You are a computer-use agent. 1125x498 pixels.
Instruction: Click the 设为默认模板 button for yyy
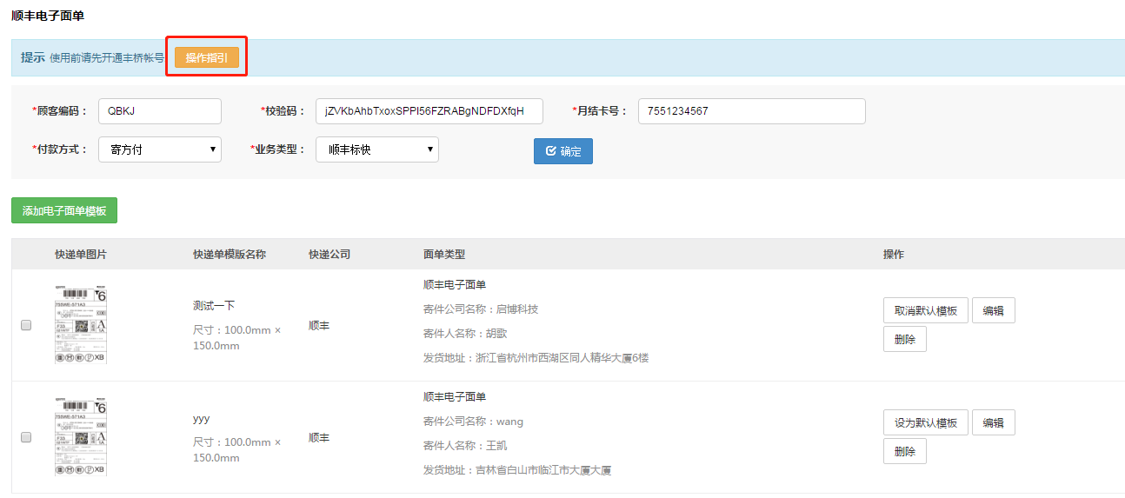pos(926,423)
